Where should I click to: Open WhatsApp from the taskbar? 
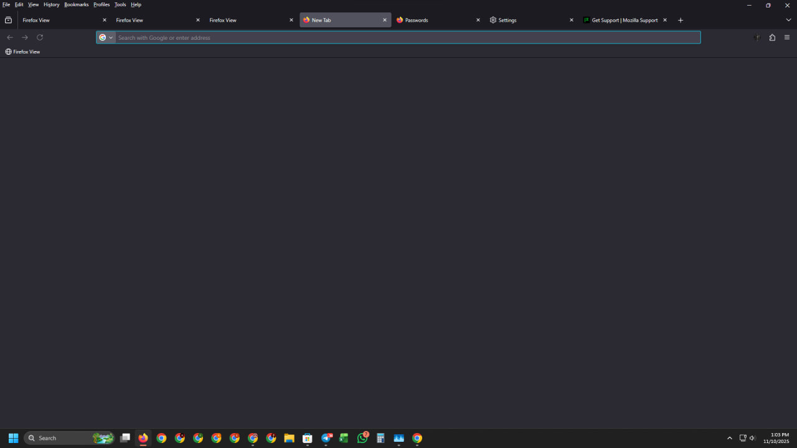pos(362,438)
